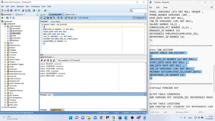
Task: Switch to the EMPLOYEES editor tab
Action: [x=71, y=14]
